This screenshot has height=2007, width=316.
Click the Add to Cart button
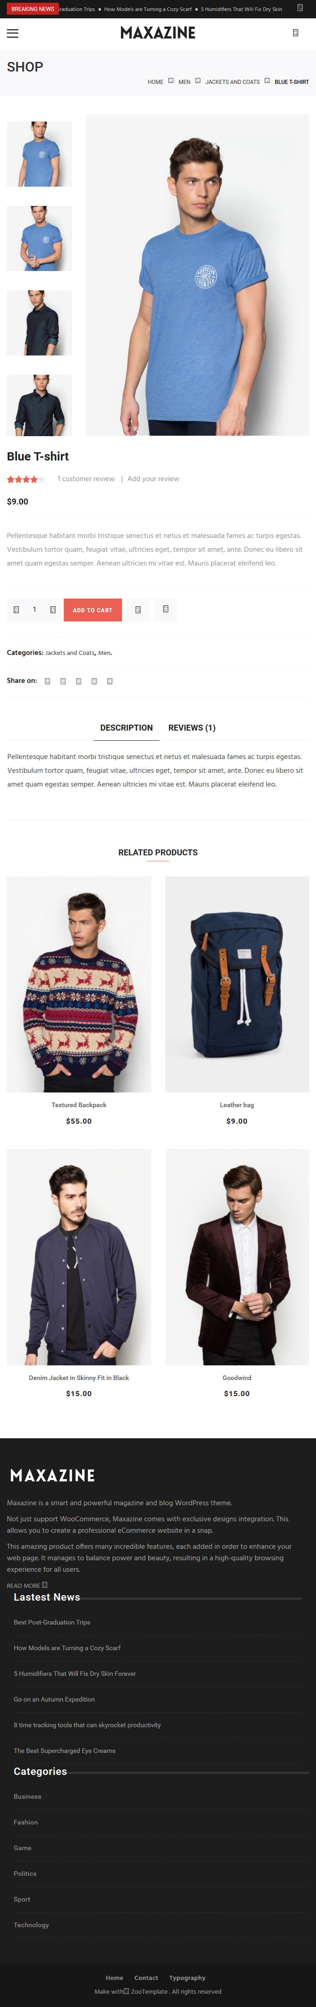point(93,610)
